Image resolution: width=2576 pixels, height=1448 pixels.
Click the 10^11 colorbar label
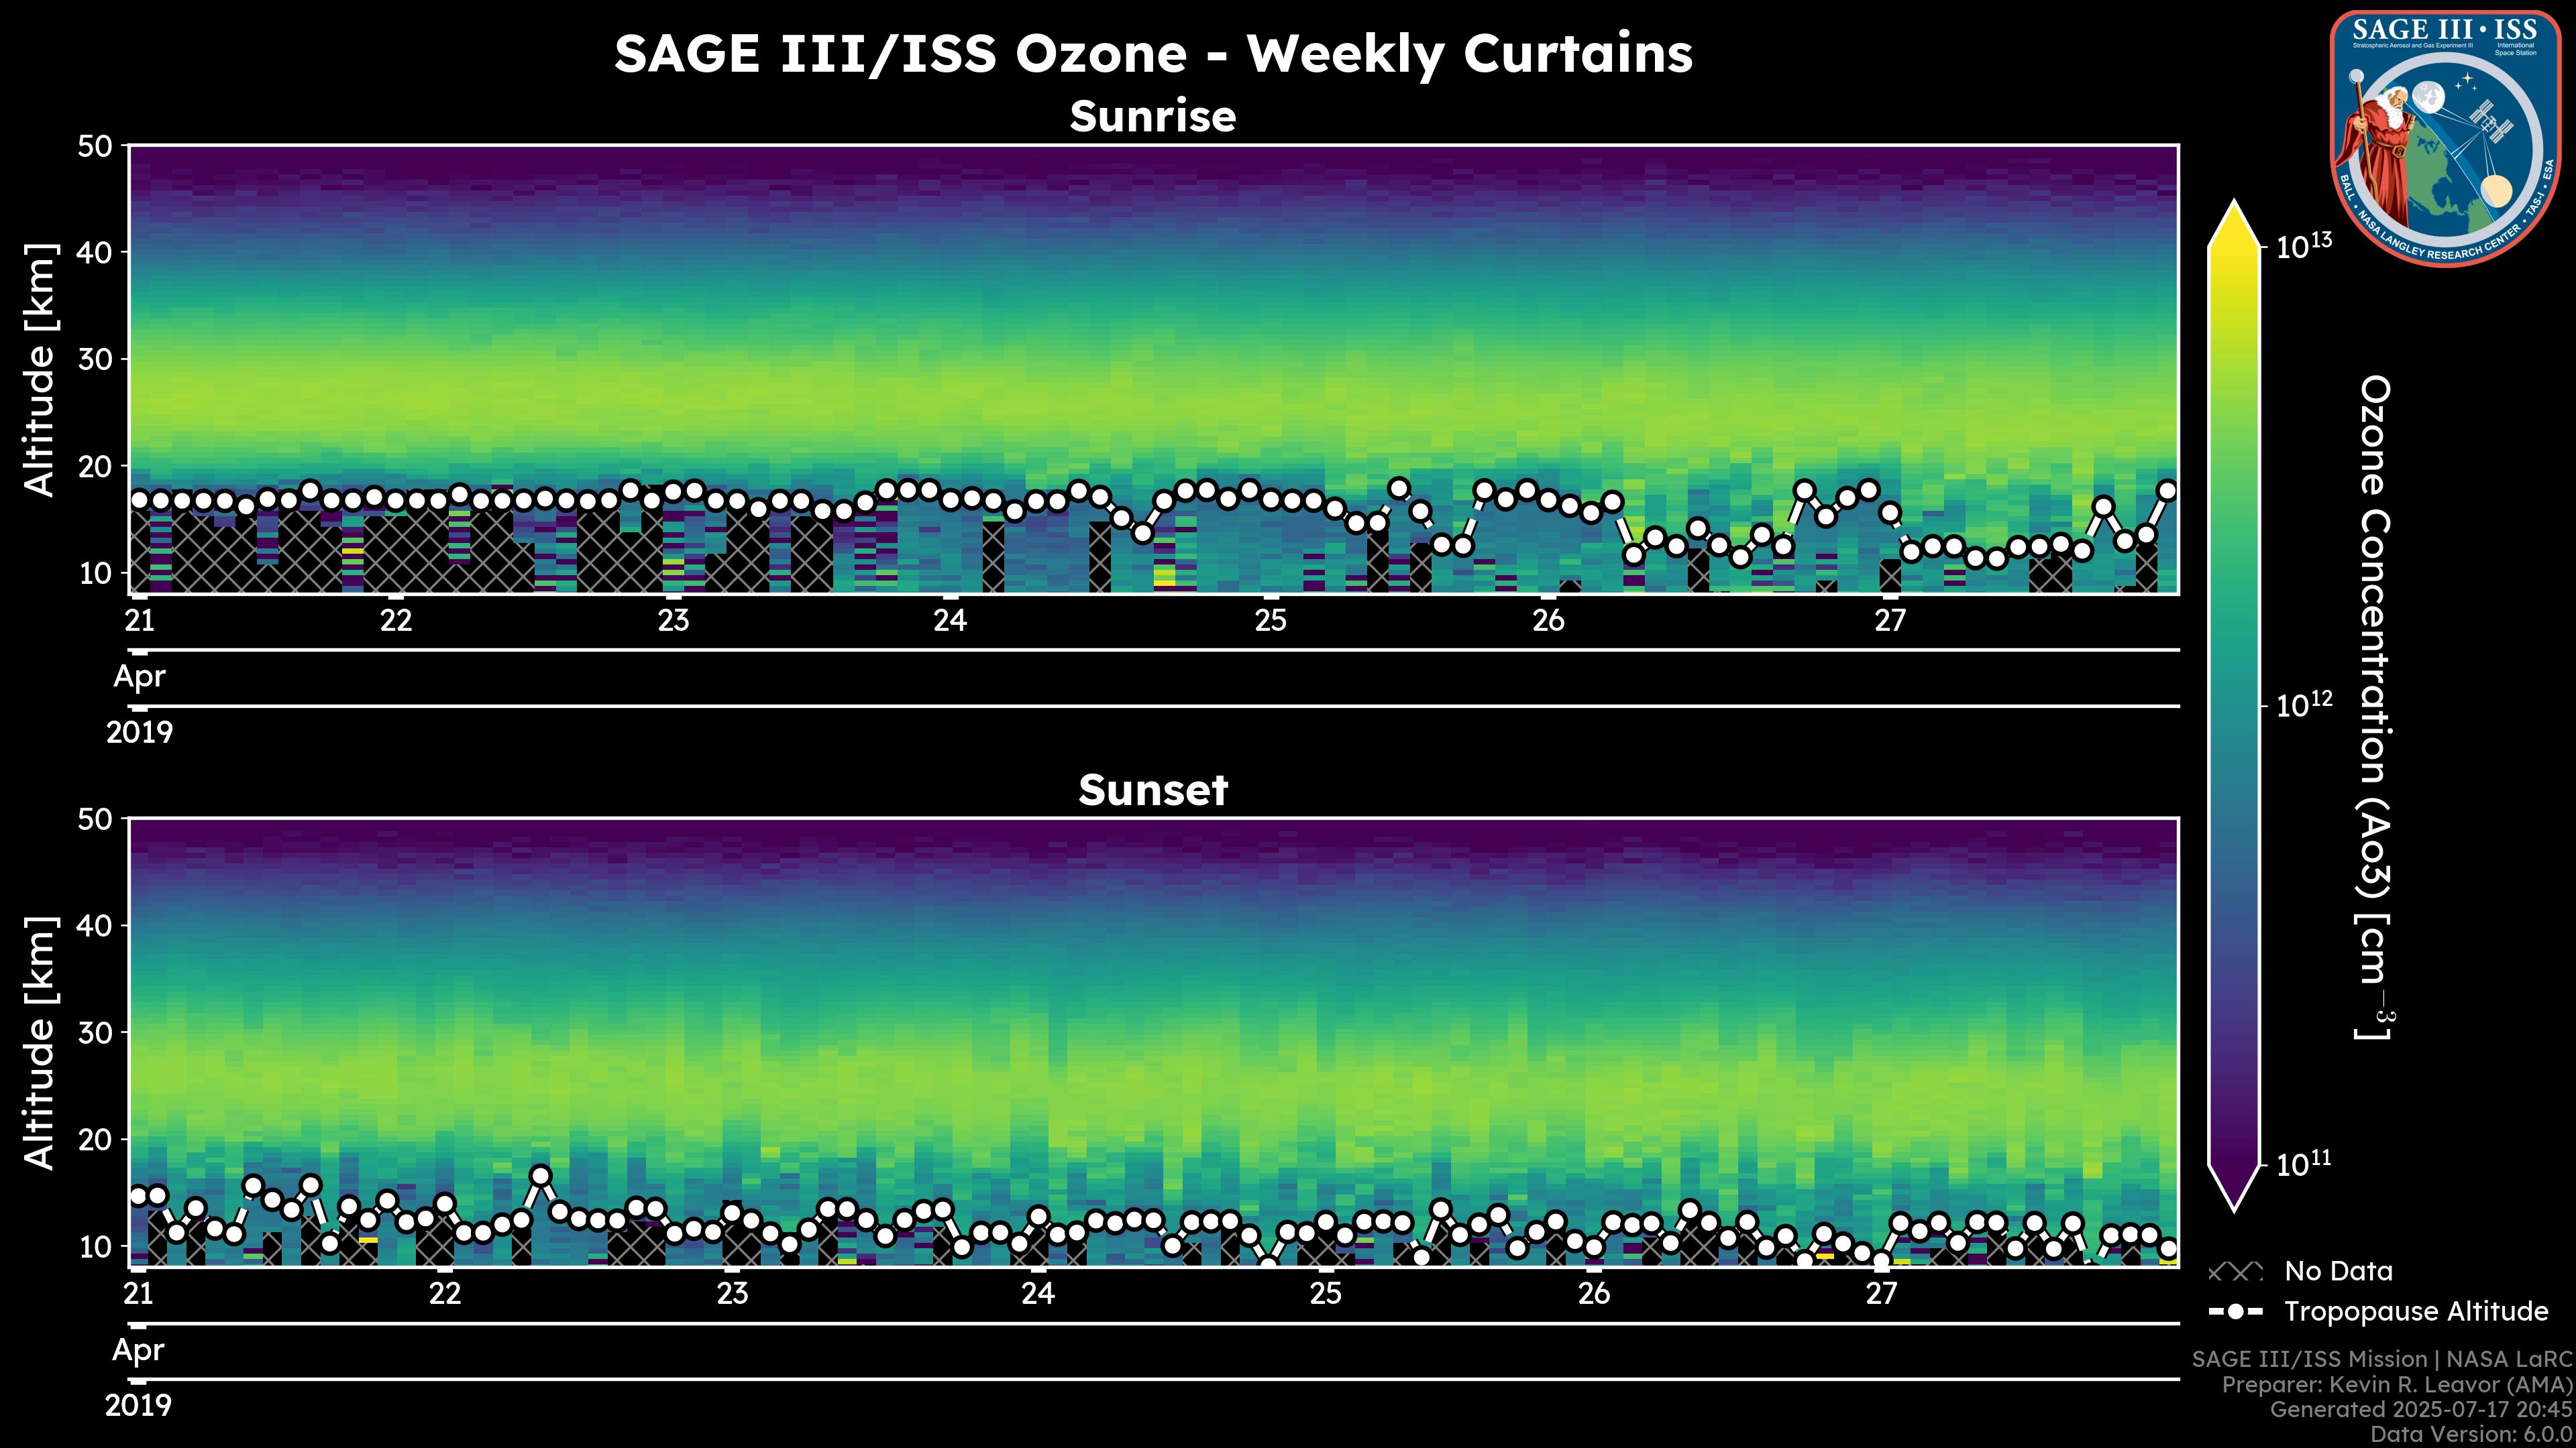(x=2304, y=1164)
